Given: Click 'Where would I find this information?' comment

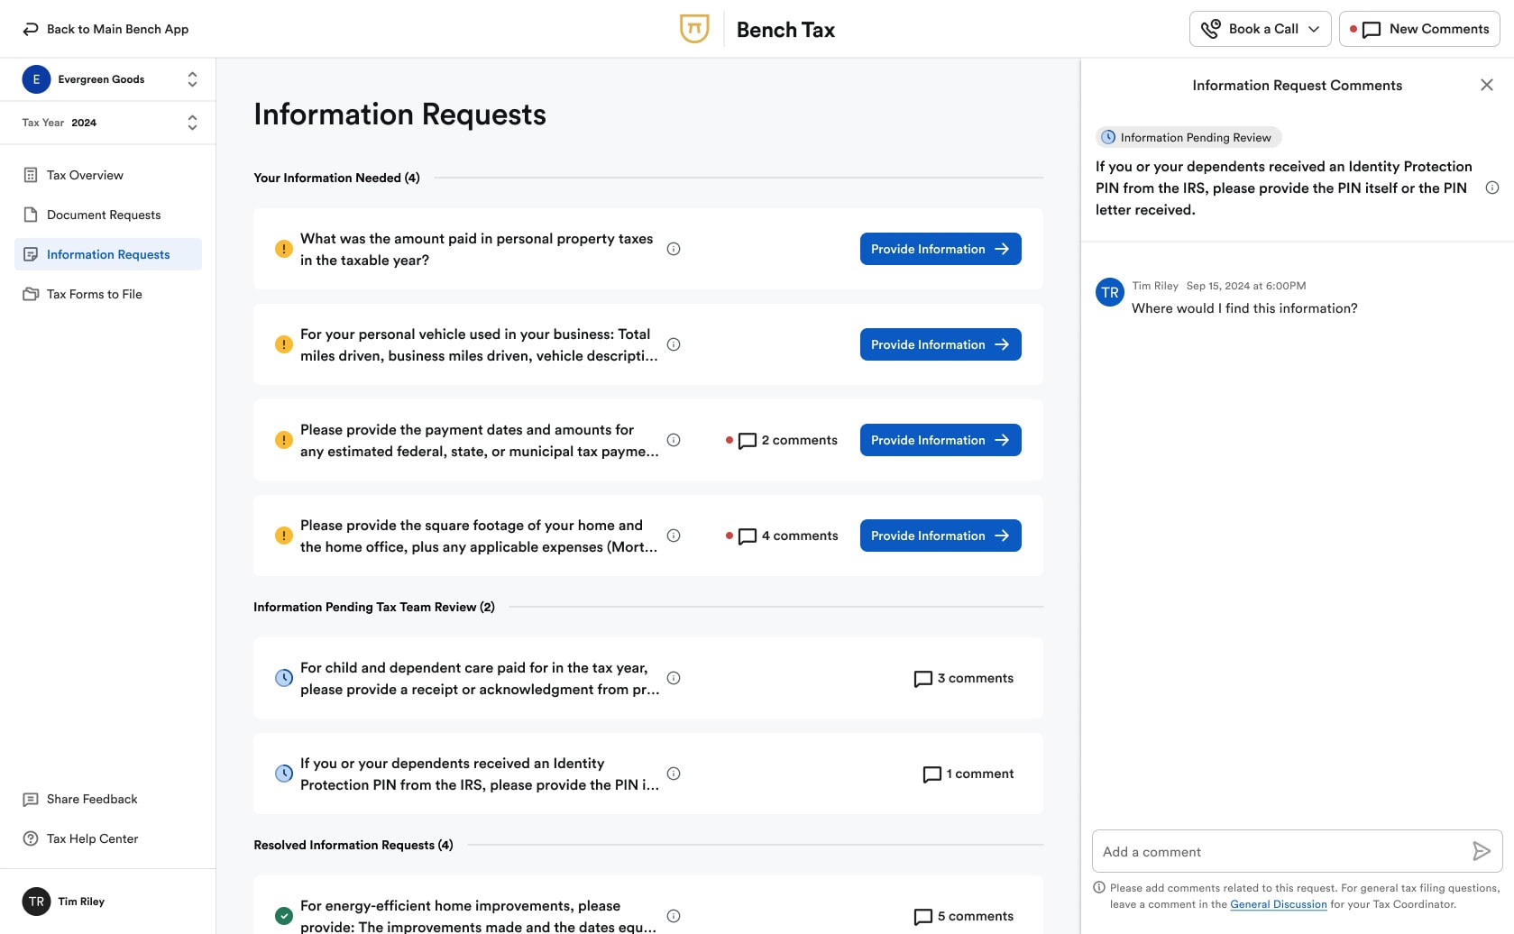Looking at the screenshot, I should coord(1244,308).
